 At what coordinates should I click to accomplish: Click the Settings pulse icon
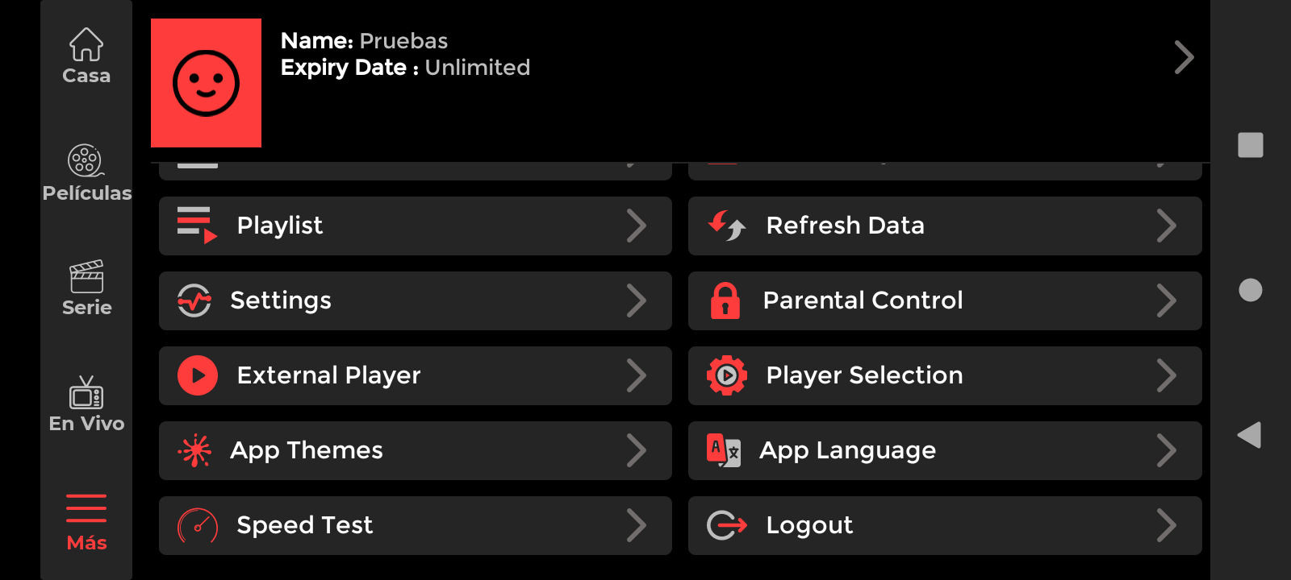coord(194,300)
